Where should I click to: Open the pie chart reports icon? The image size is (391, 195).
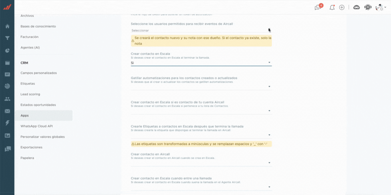pyautogui.click(x=7, y=50)
